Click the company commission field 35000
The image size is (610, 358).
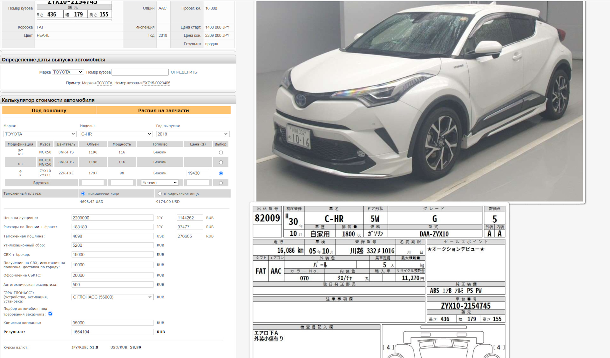point(112,323)
